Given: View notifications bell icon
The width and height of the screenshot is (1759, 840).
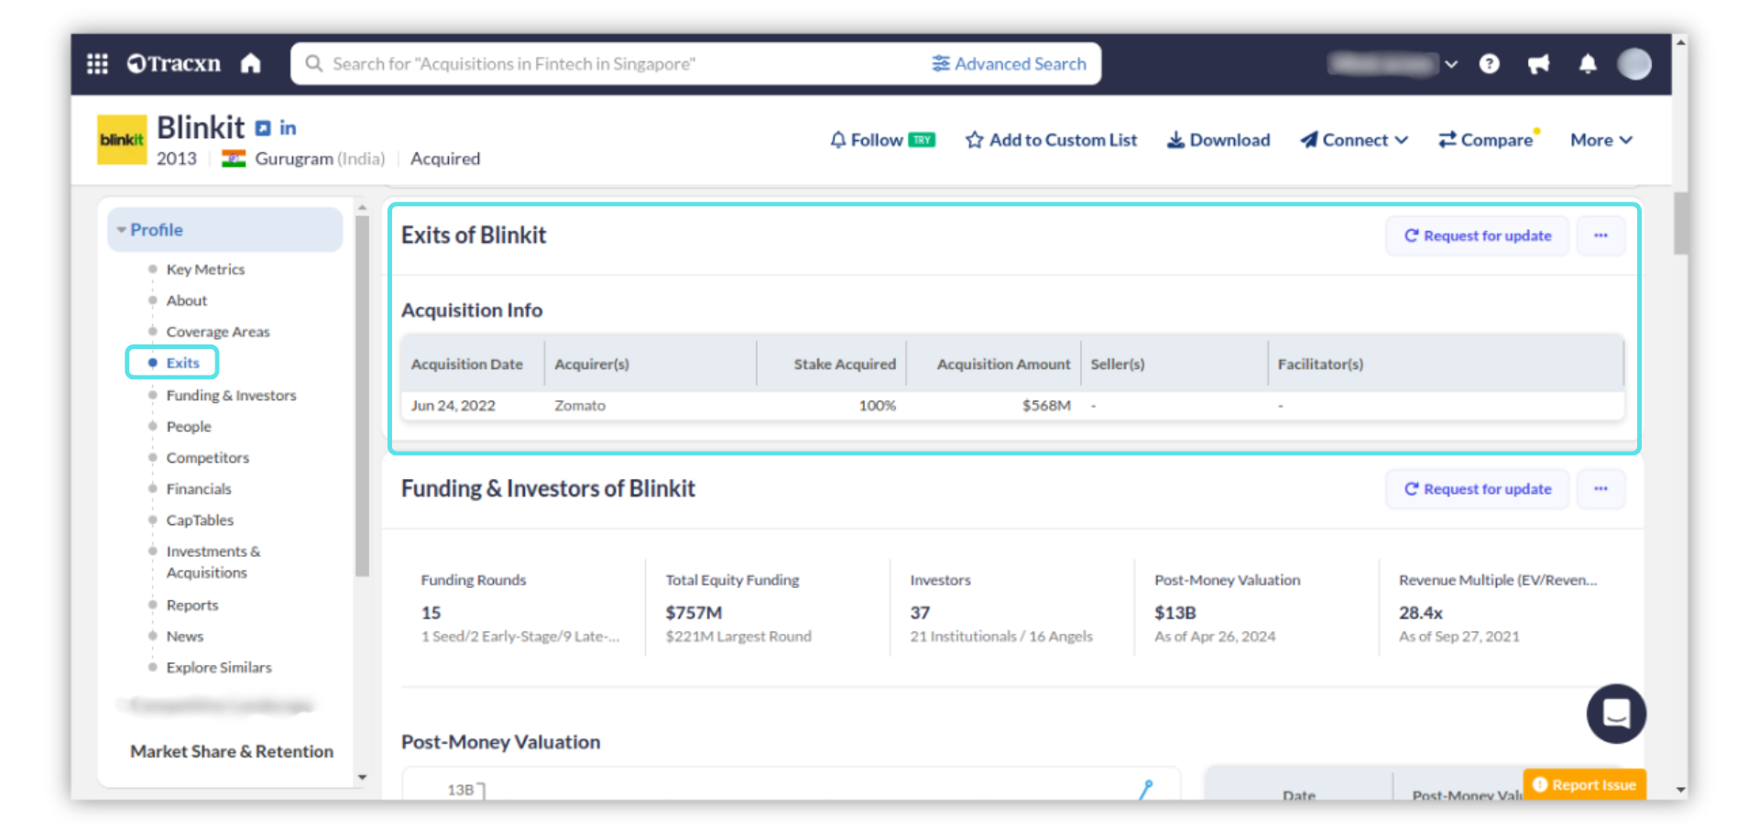Looking at the screenshot, I should tap(1588, 63).
